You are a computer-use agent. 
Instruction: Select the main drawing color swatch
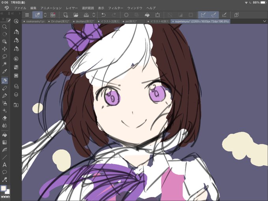4,188
